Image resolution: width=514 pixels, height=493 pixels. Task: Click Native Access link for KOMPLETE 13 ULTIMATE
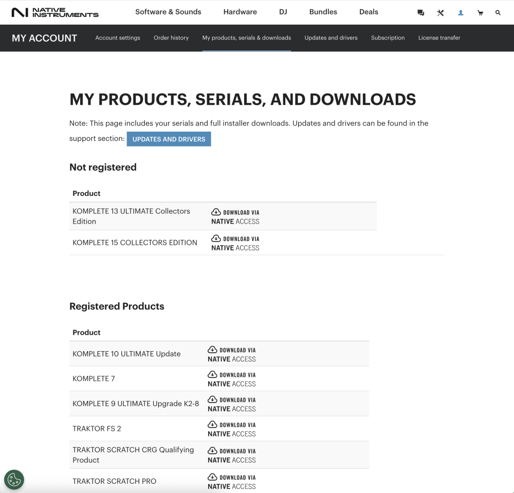235,216
